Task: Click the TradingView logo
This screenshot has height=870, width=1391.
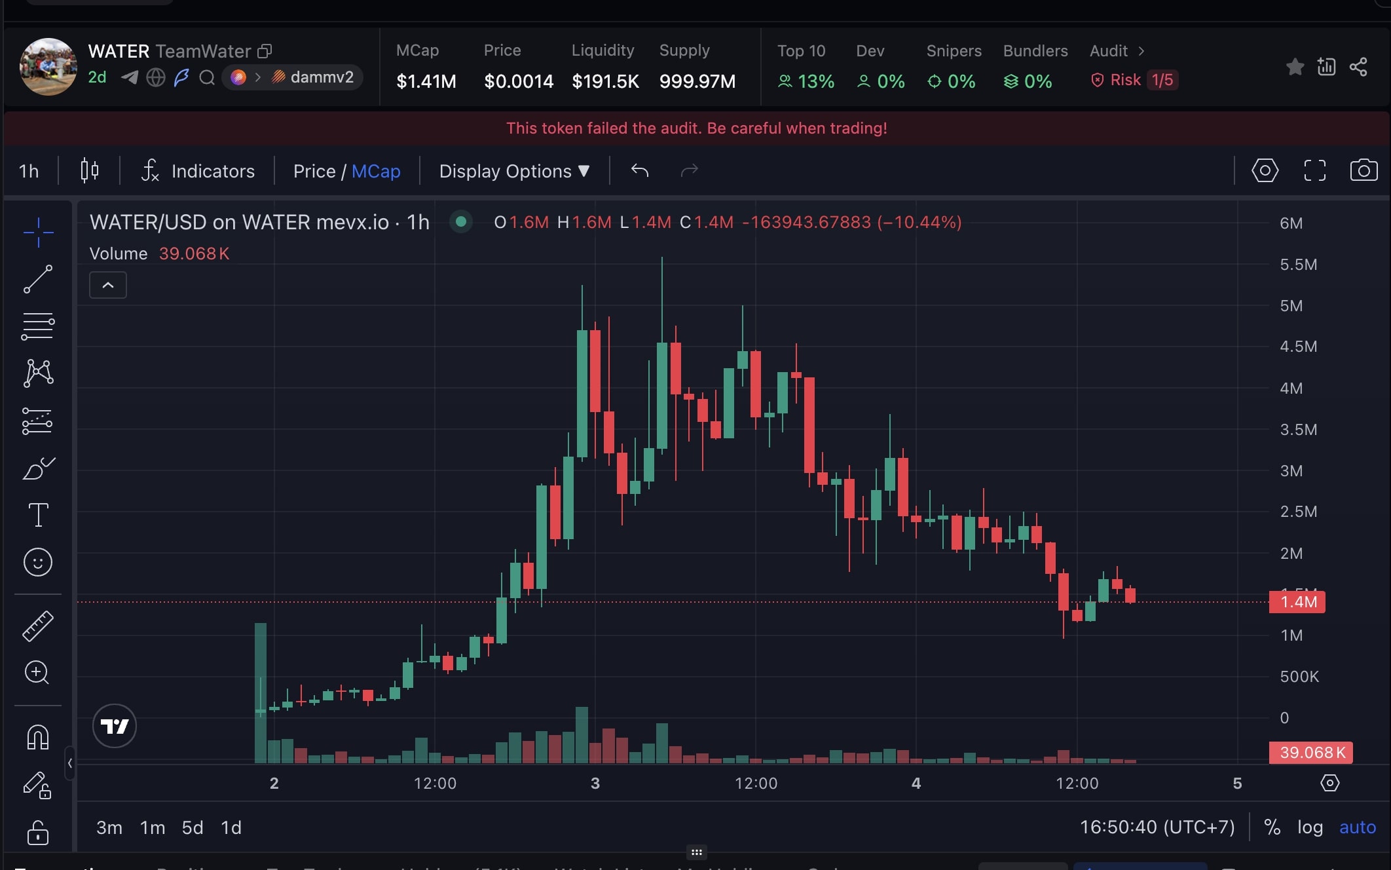Action: pos(115,726)
